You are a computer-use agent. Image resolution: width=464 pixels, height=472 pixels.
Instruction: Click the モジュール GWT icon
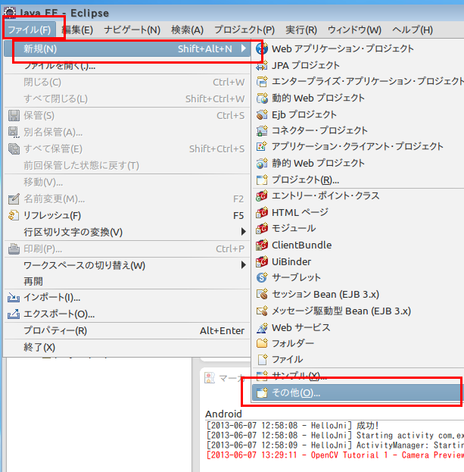262,229
